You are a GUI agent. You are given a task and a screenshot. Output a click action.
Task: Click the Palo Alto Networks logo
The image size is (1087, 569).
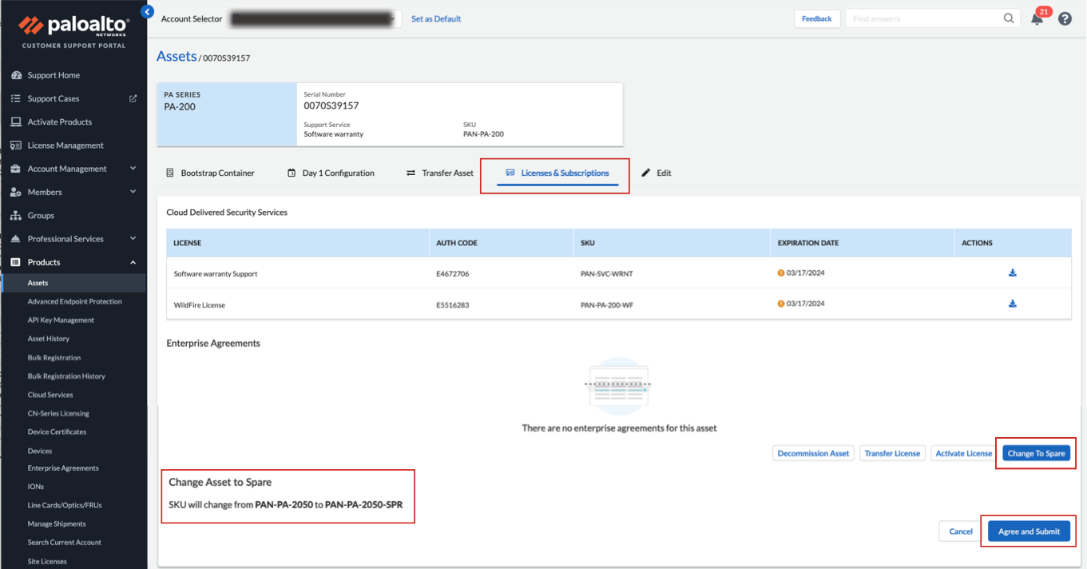[x=73, y=30]
